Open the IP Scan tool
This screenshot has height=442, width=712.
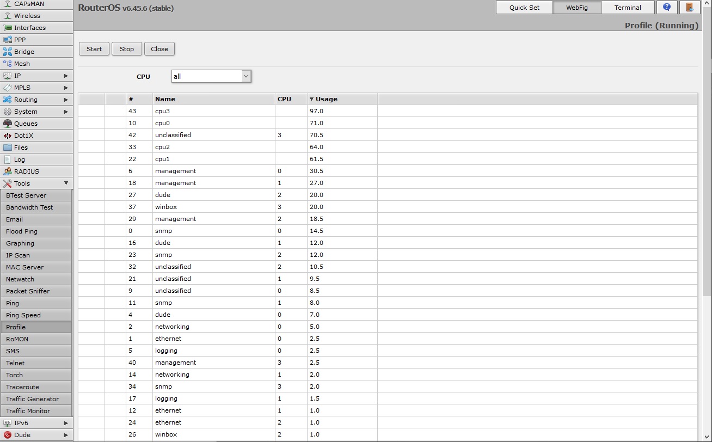[36, 255]
